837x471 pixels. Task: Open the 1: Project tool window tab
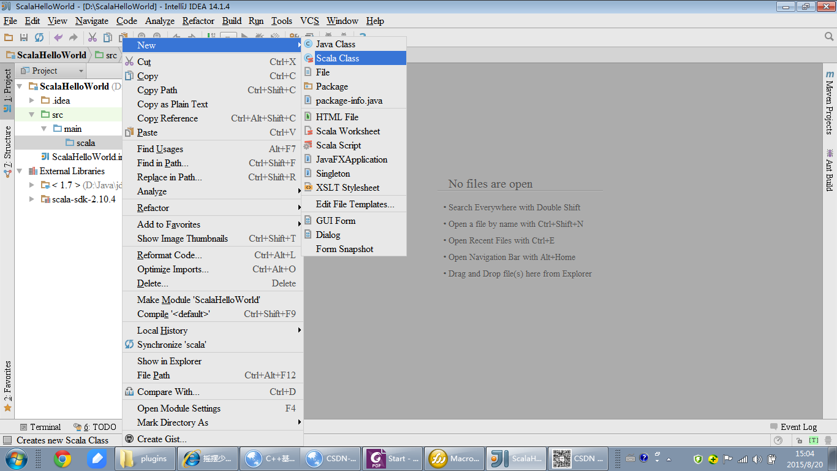pos(7,90)
